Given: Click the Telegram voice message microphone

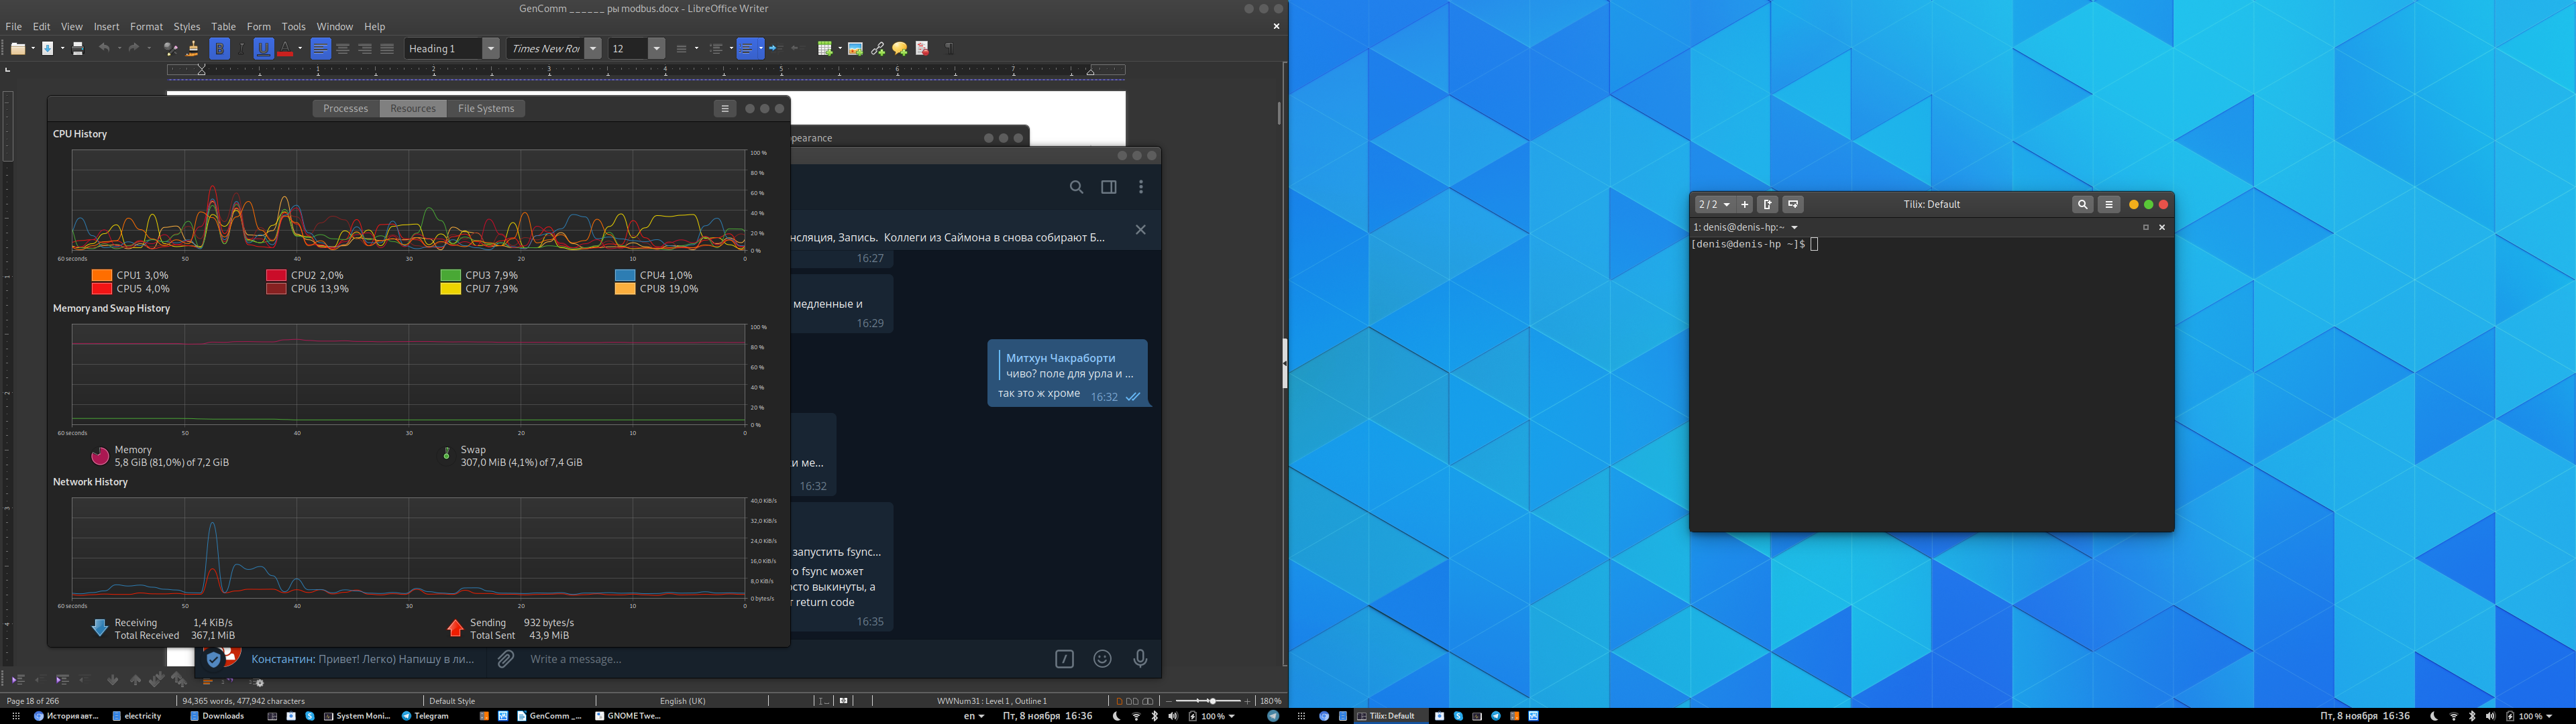Looking at the screenshot, I should [1140, 659].
